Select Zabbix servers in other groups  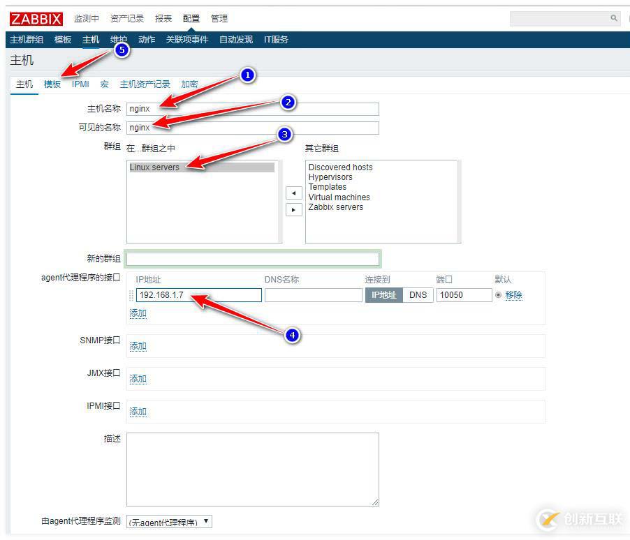pos(335,207)
